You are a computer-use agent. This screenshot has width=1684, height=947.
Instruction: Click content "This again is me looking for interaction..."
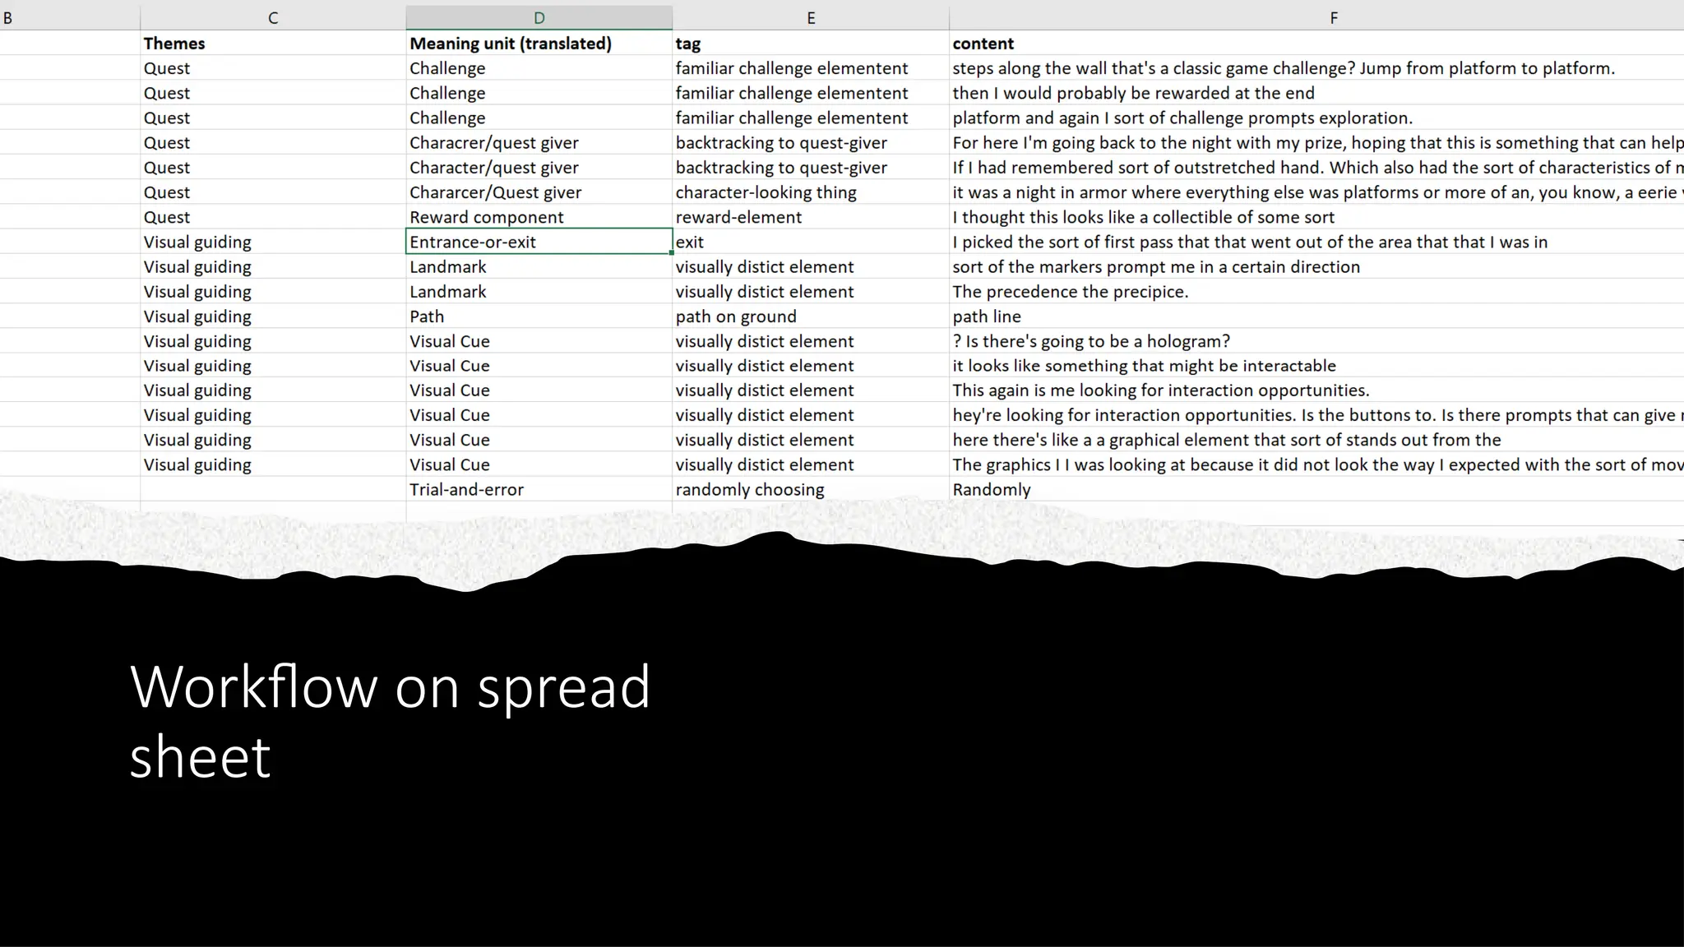tap(1316, 390)
